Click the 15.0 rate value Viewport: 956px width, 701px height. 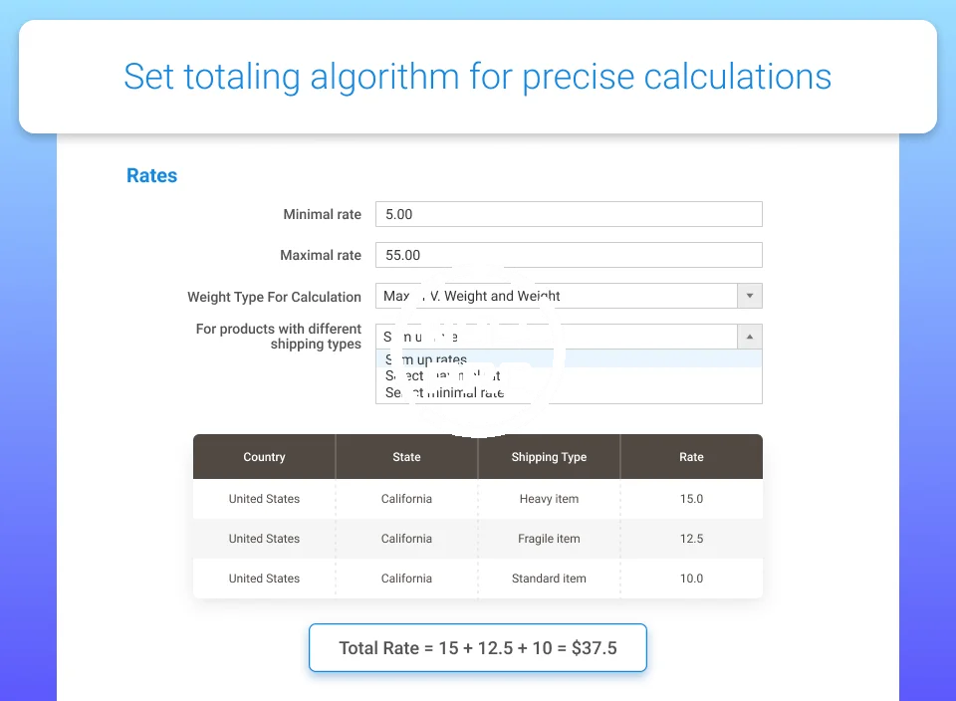[x=691, y=499]
